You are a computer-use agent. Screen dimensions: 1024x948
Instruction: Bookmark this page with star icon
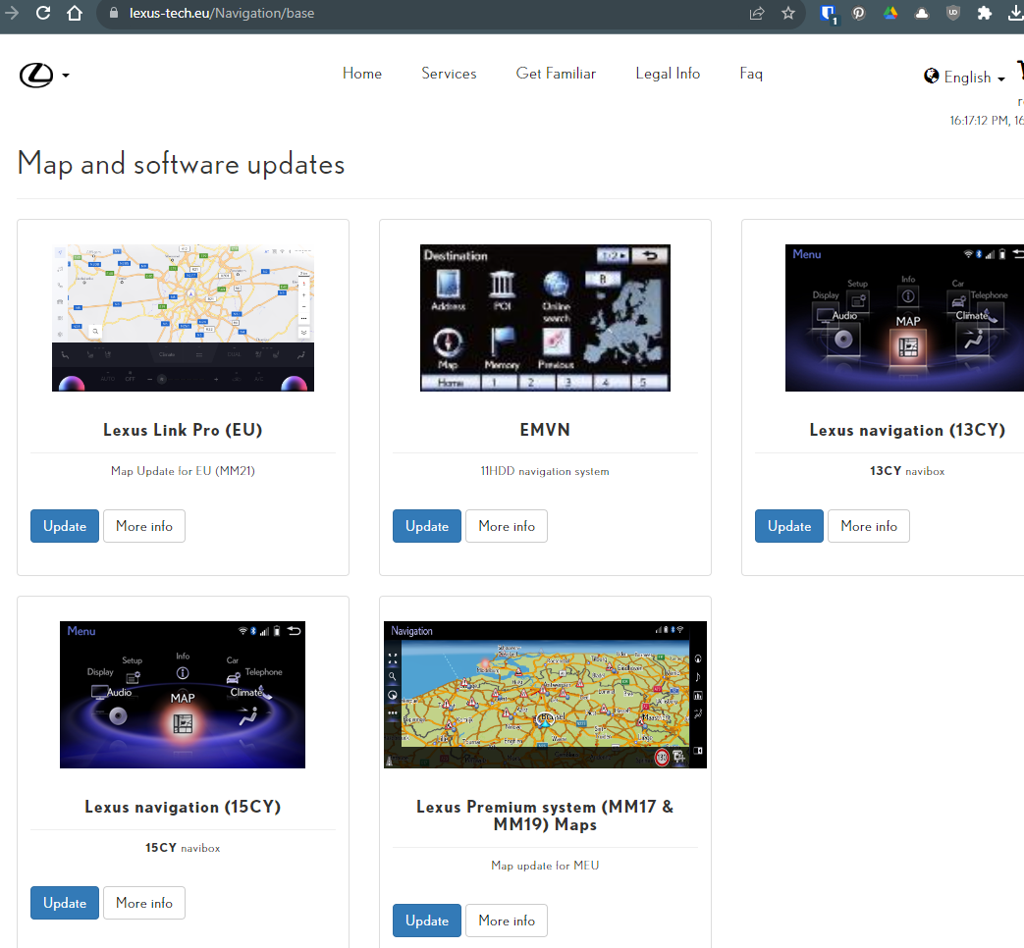787,14
